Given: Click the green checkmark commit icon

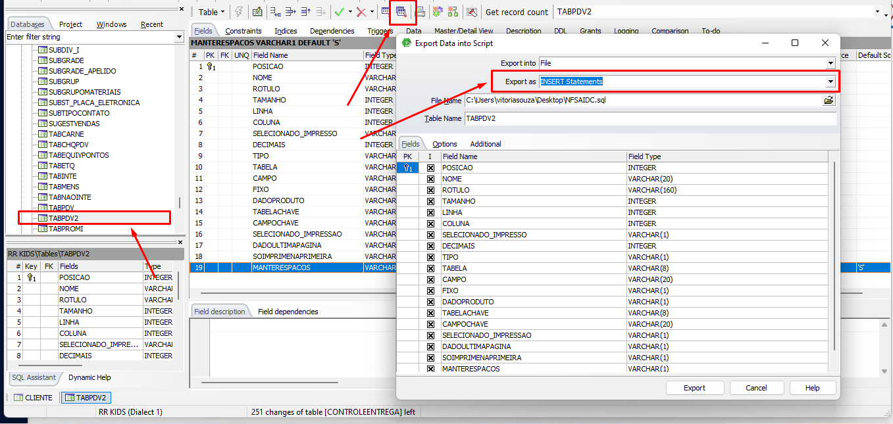Looking at the screenshot, I should point(339,12).
